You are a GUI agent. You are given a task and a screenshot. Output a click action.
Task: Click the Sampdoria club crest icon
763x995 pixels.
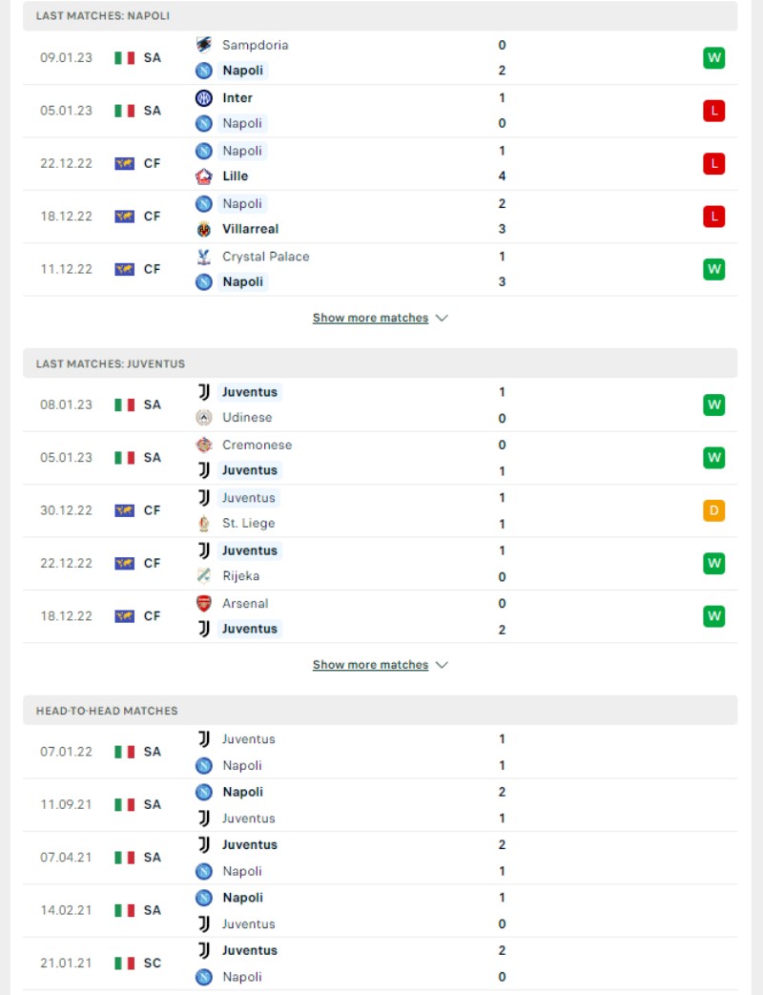click(203, 45)
